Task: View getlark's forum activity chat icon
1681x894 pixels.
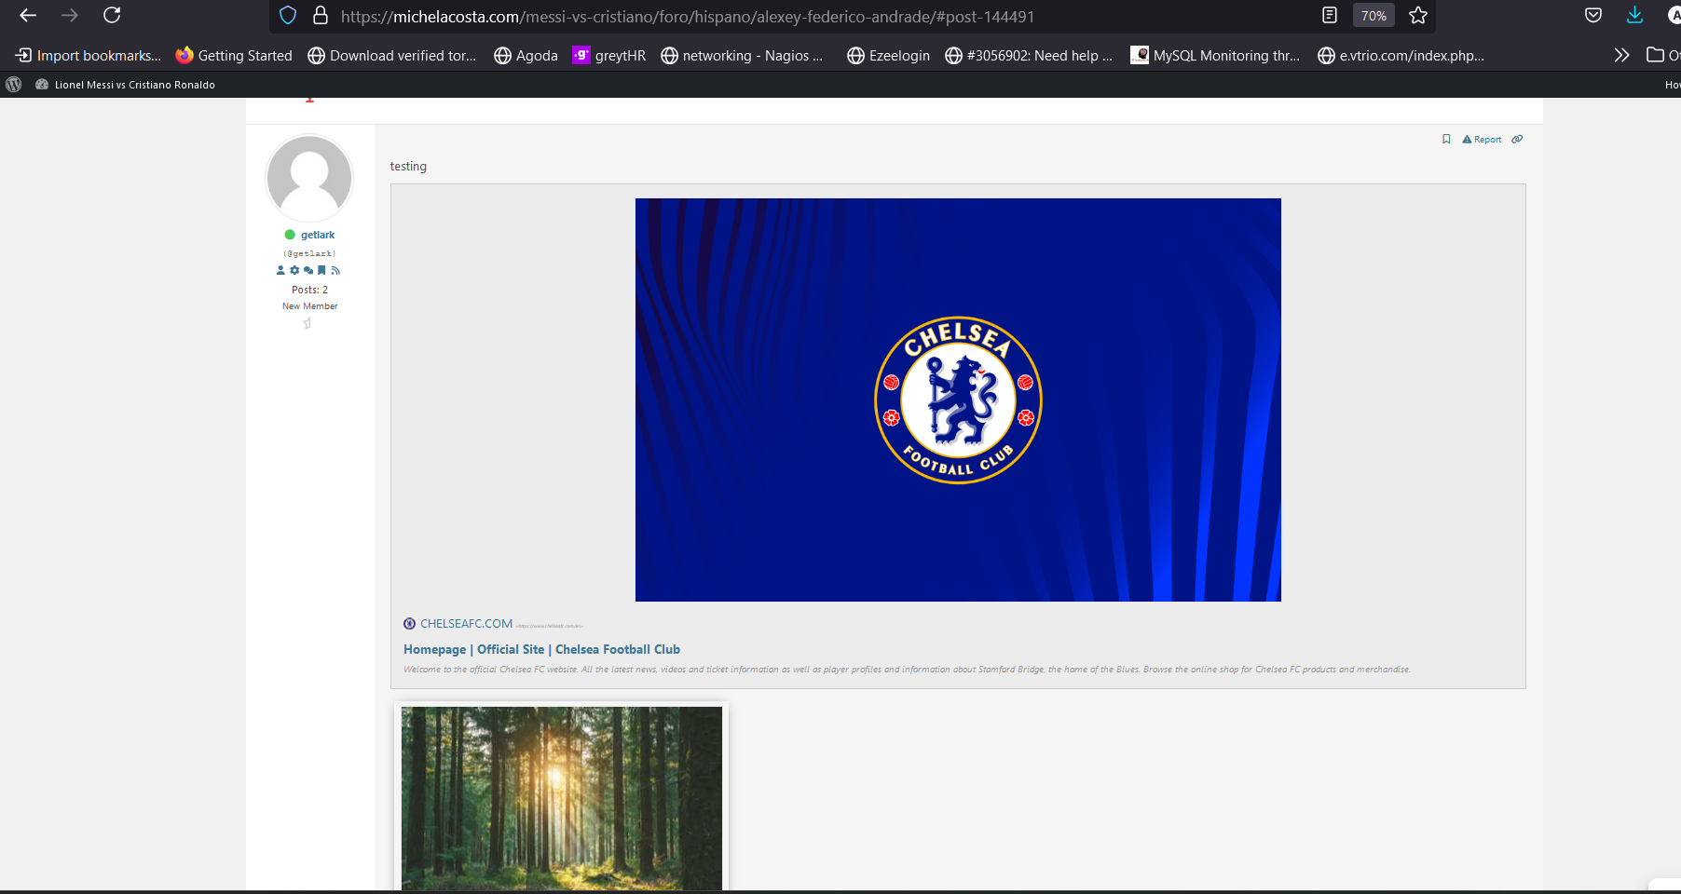Action: [308, 270]
